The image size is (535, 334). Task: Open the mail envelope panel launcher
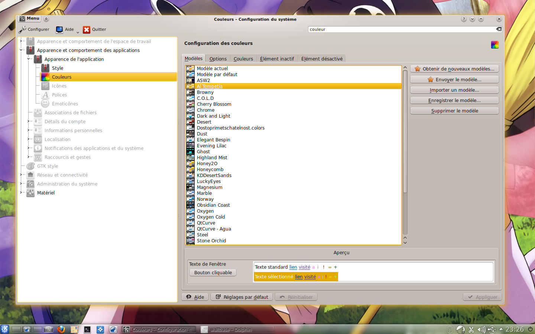[74, 329]
